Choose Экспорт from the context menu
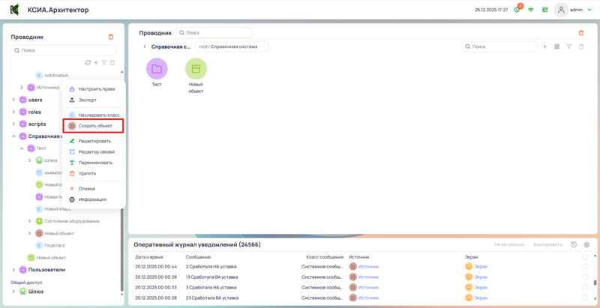Image resolution: width=600 pixels, height=308 pixels. click(87, 100)
